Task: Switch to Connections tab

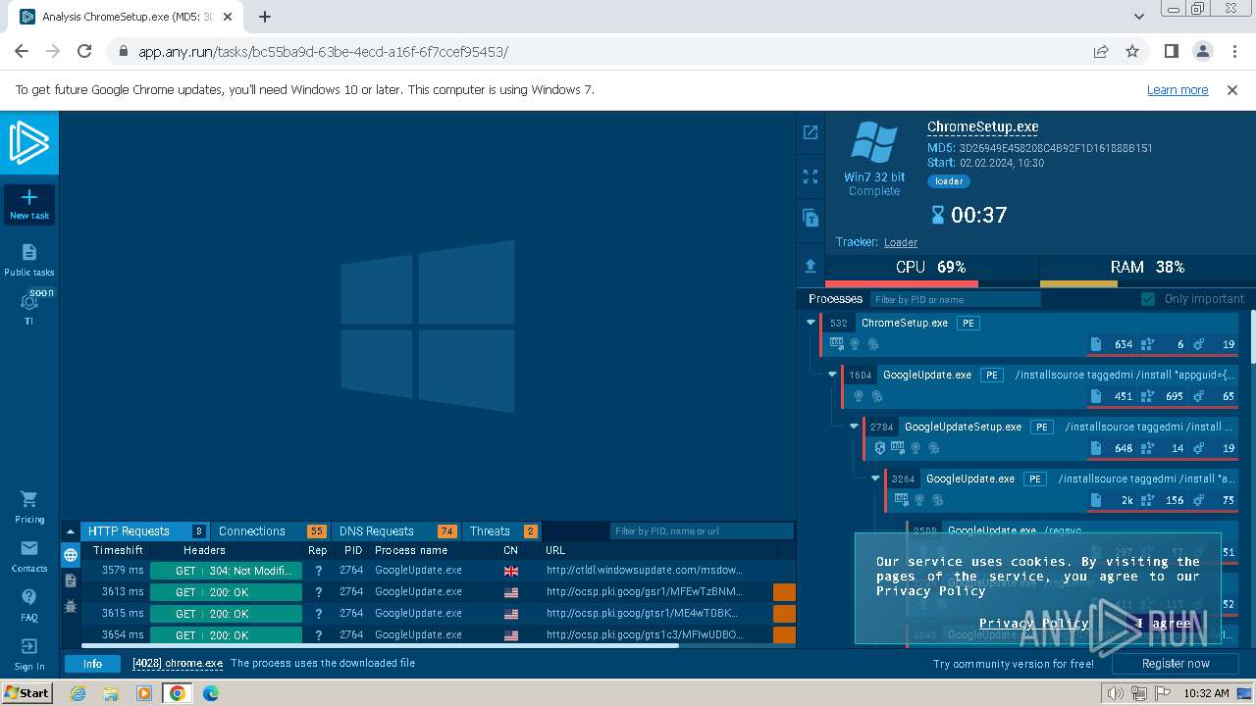Action: [x=271, y=531]
